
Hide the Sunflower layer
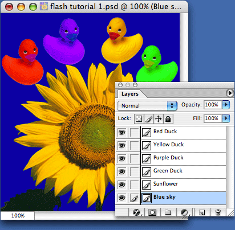pos(121,184)
